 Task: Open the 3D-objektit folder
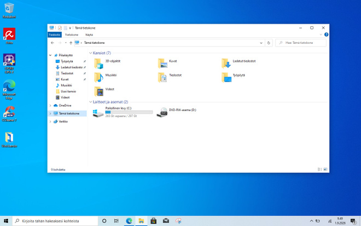(107, 63)
